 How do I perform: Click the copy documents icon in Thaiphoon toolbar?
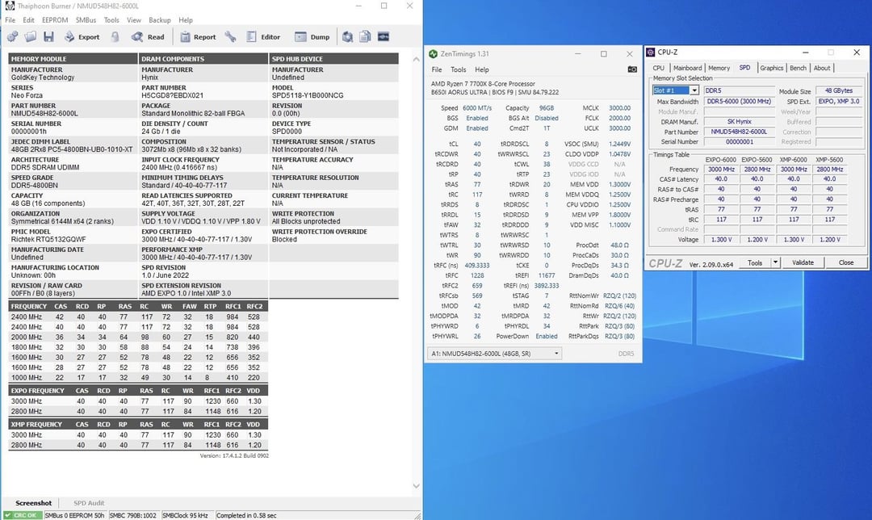(x=366, y=36)
